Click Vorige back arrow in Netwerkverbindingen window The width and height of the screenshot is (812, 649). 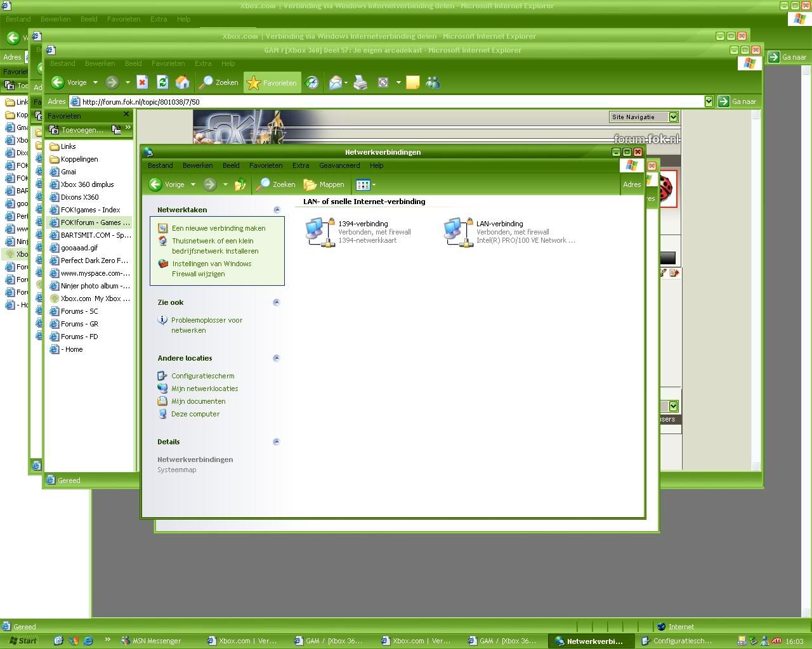tap(167, 184)
